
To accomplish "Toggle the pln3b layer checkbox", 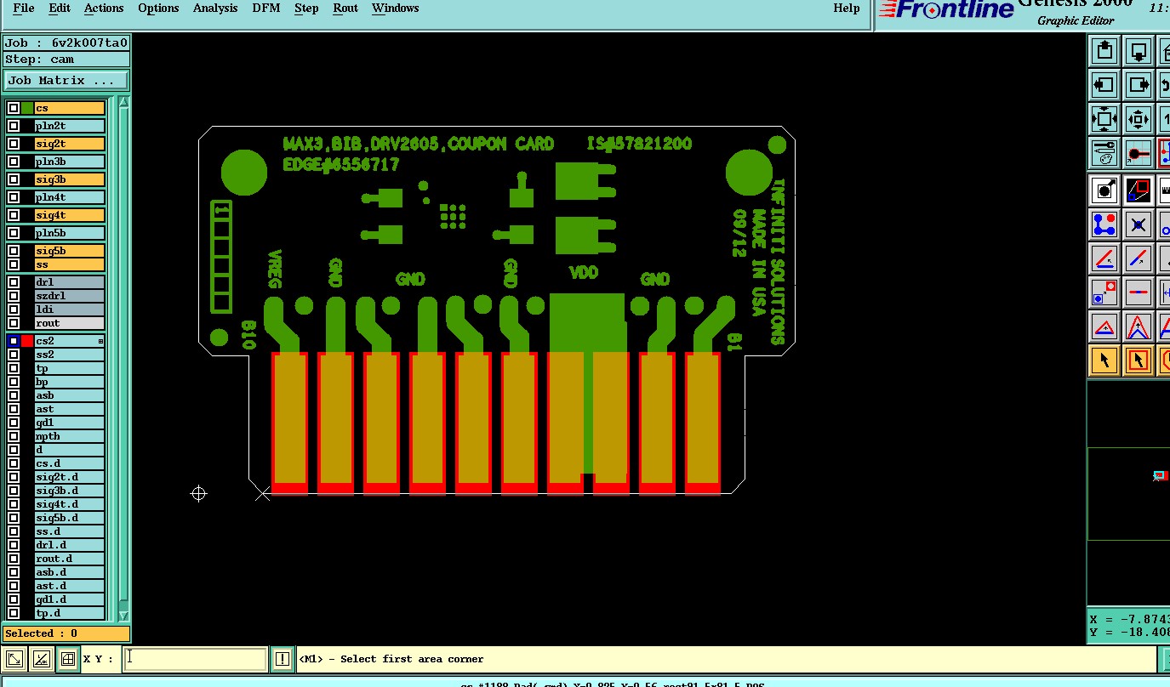I will (14, 162).
